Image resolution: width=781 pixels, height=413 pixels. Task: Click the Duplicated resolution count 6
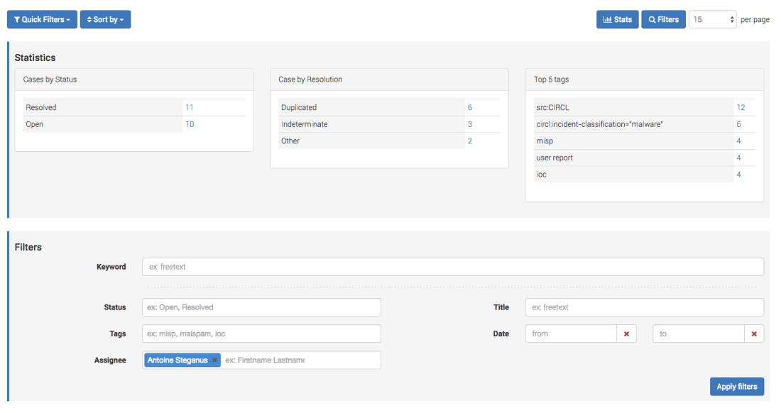tap(469, 108)
